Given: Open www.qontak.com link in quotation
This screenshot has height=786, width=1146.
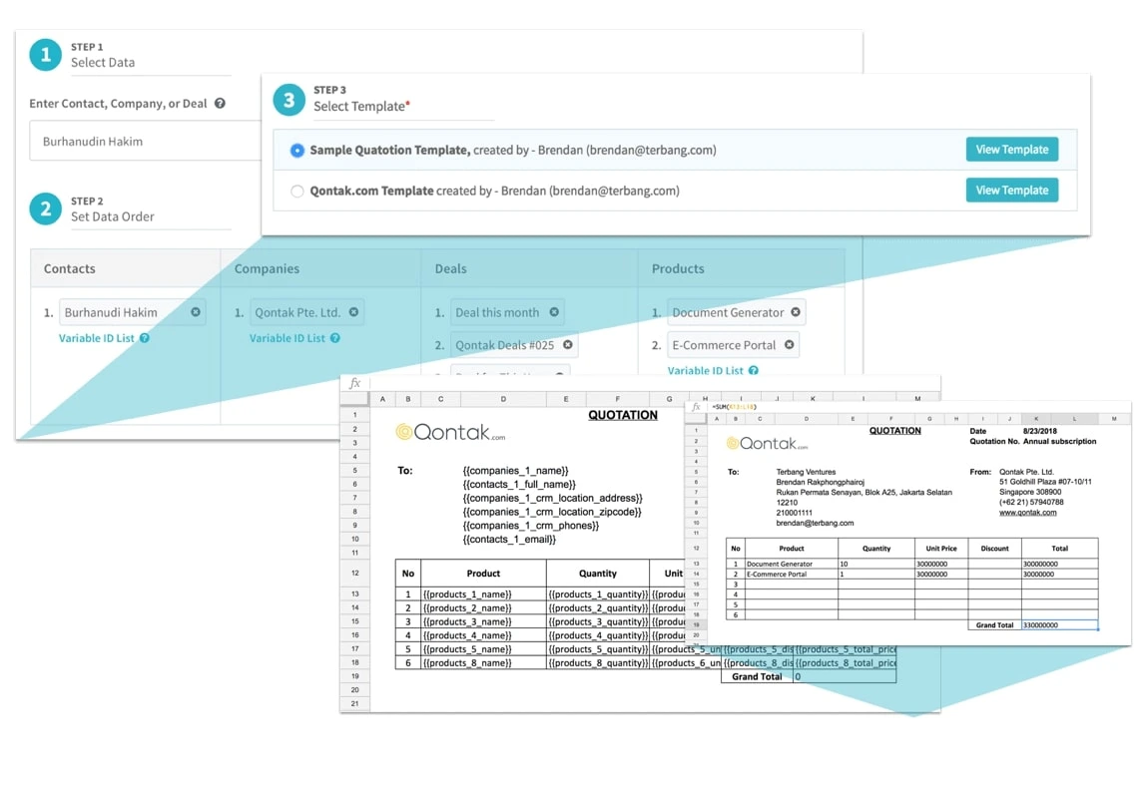Looking at the screenshot, I should (1027, 512).
